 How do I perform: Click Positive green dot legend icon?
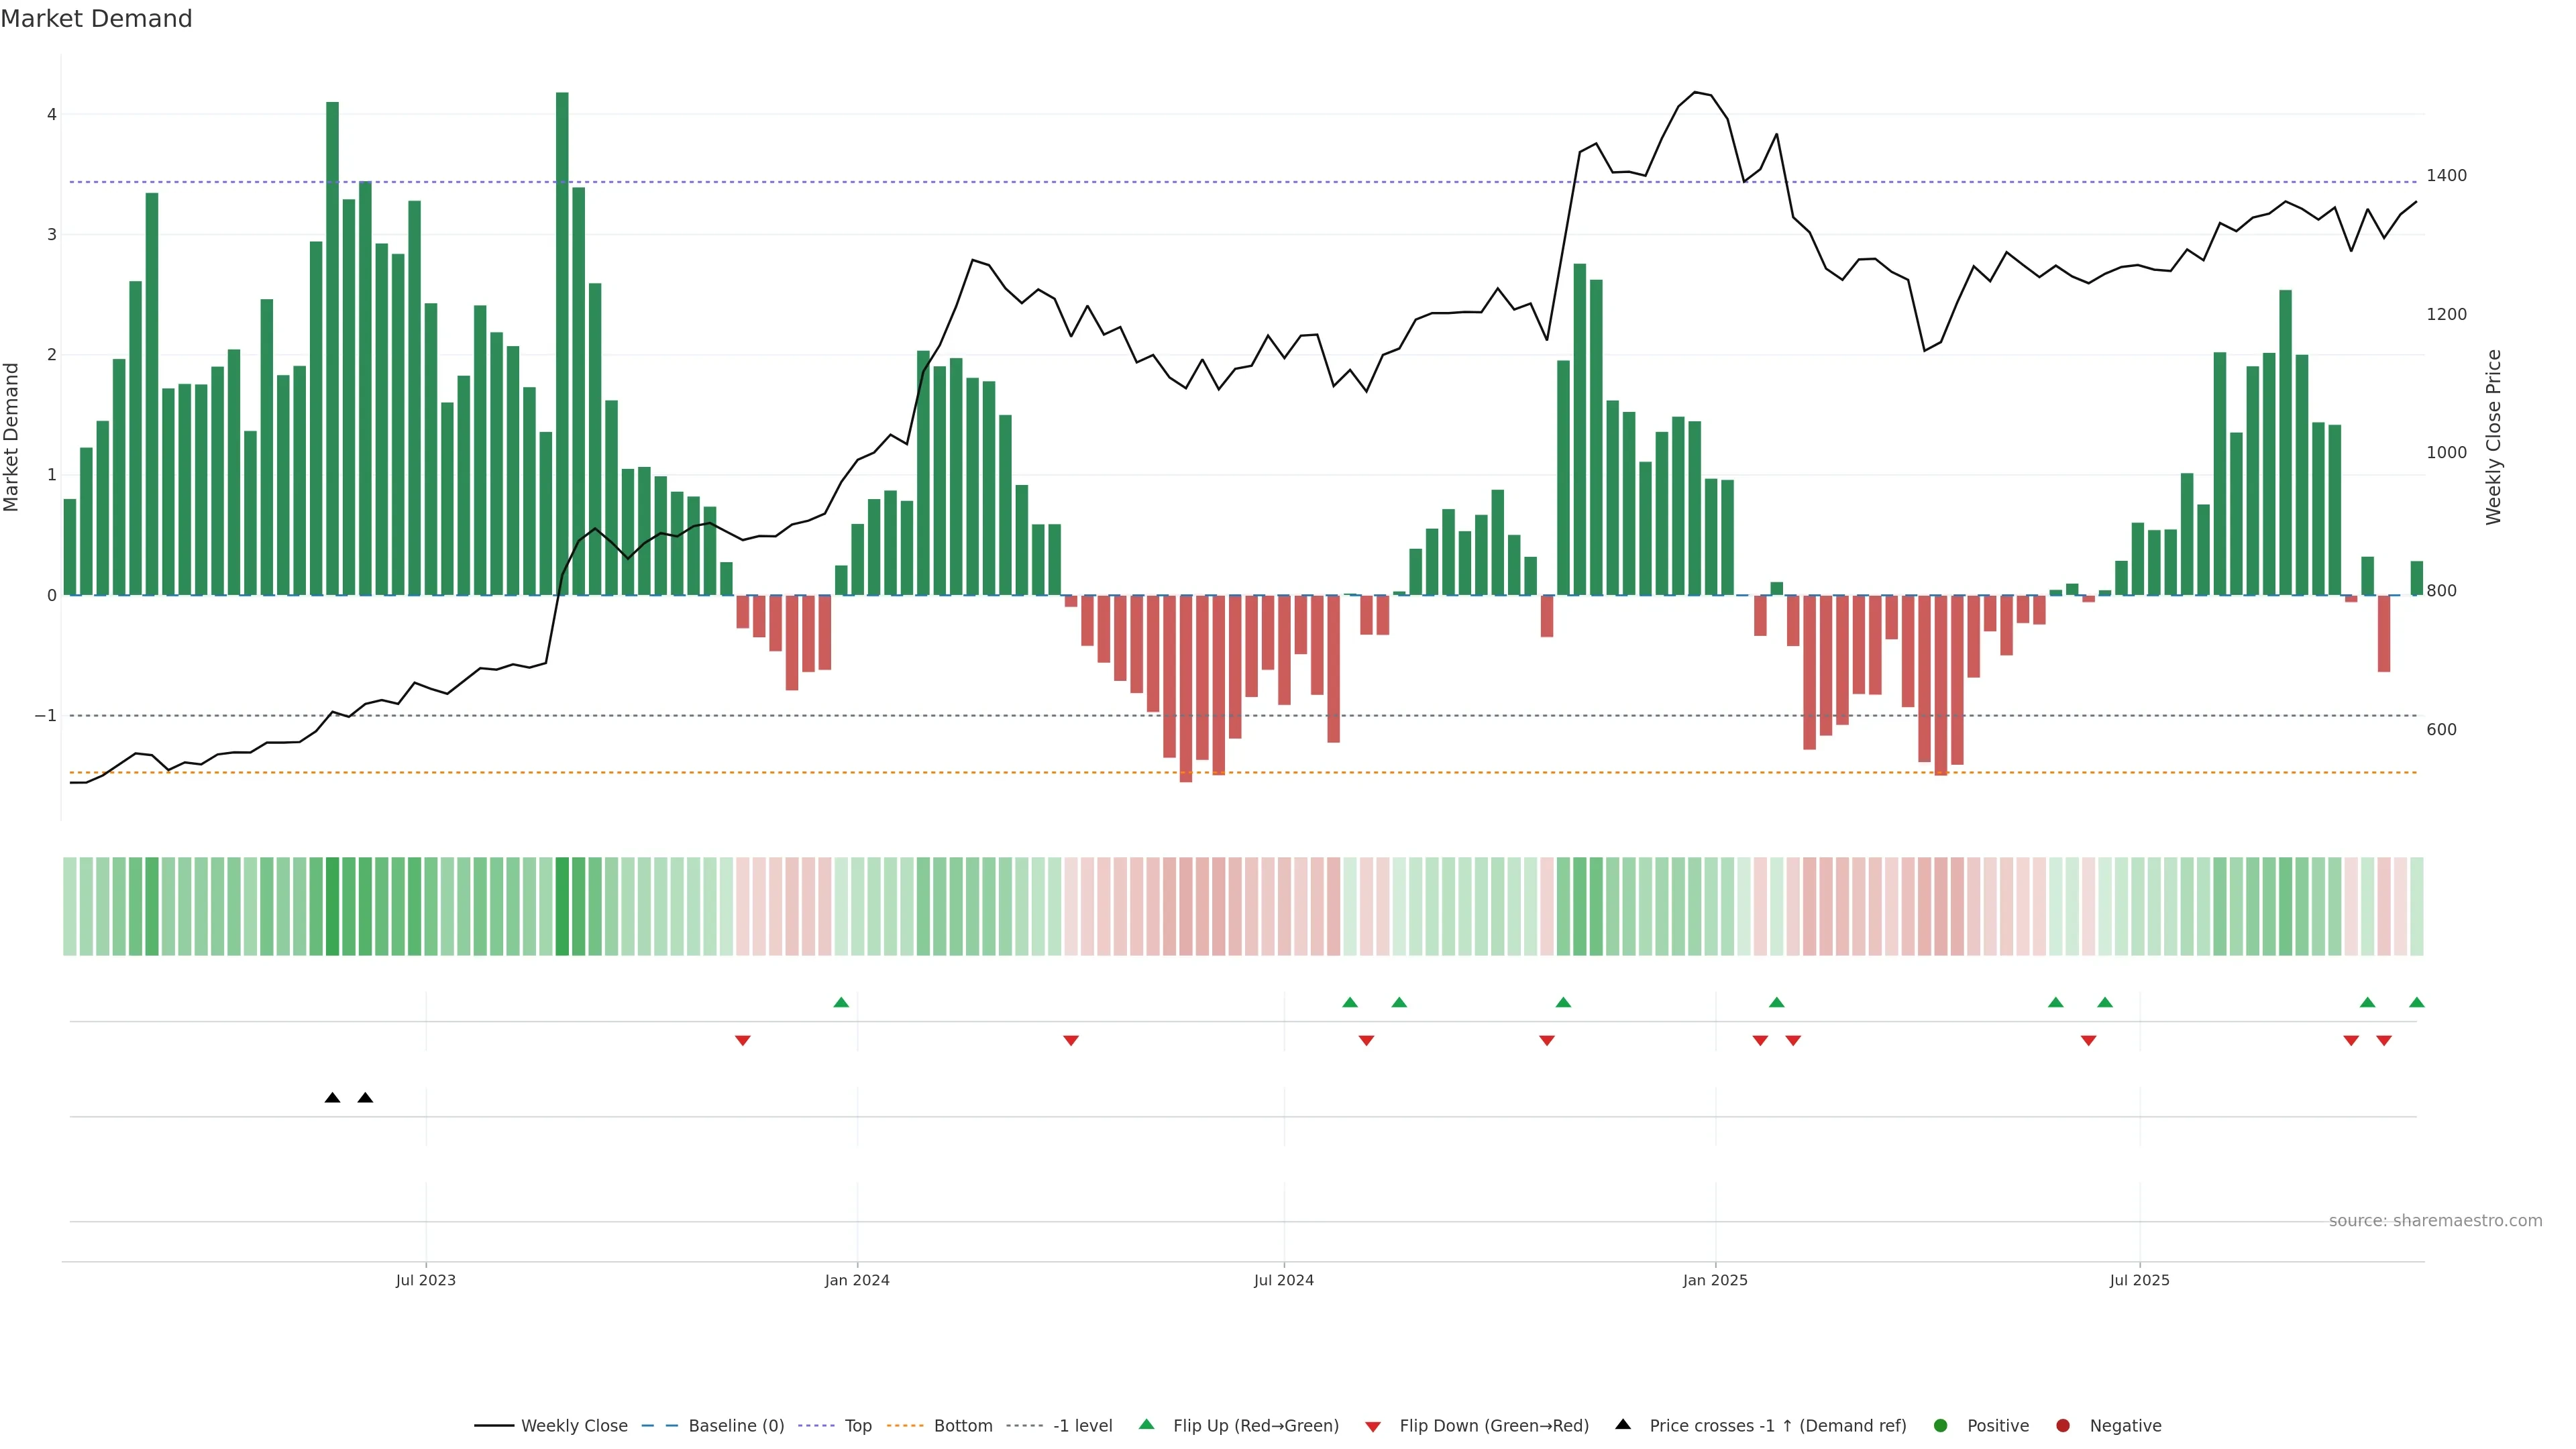1941,1426
